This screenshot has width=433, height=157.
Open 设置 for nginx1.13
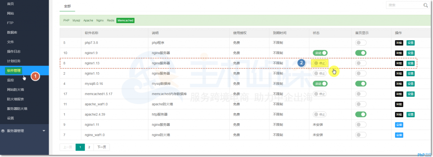(411, 63)
